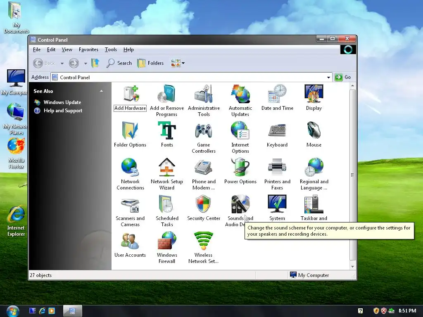The image size is (423, 317).
Task: Click the Address bar field
Action: 191,77
